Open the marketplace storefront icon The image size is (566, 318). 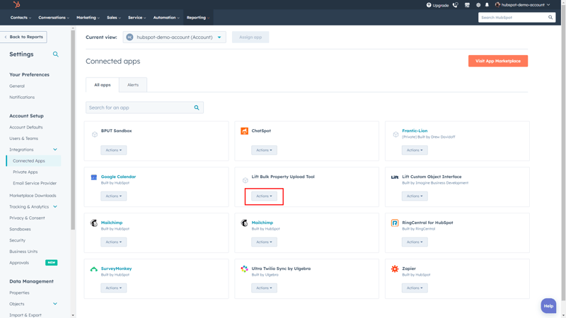pos(467,5)
